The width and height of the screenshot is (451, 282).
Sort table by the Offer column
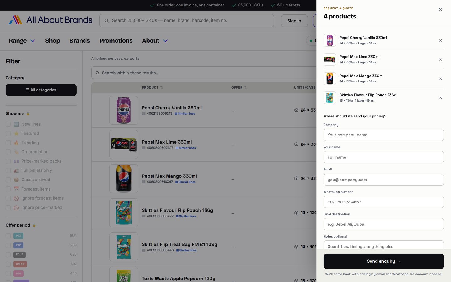pyautogui.click(x=239, y=88)
